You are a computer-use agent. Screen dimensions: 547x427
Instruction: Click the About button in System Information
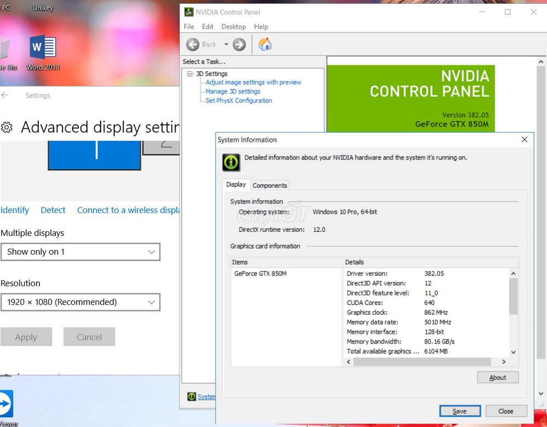(498, 377)
